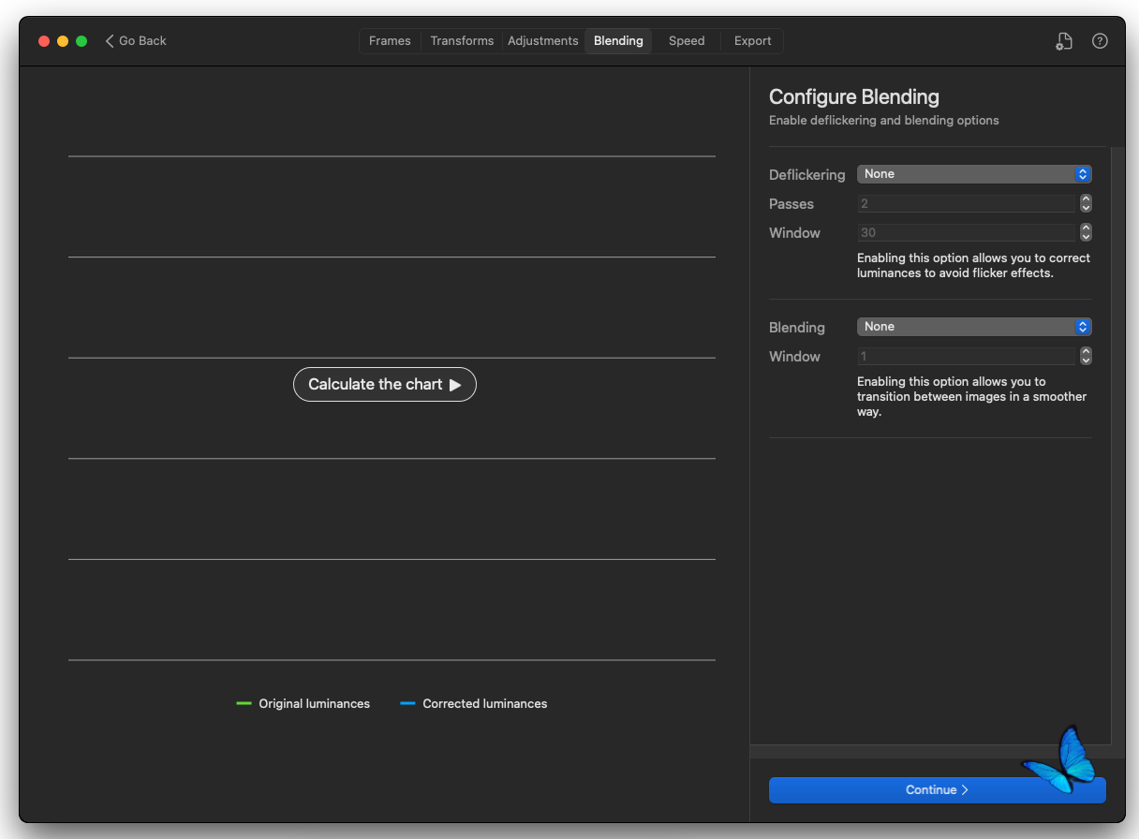Open the Deflickering dropdown set to None
The height and width of the screenshot is (839, 1139).
click(x=974, y=174)
